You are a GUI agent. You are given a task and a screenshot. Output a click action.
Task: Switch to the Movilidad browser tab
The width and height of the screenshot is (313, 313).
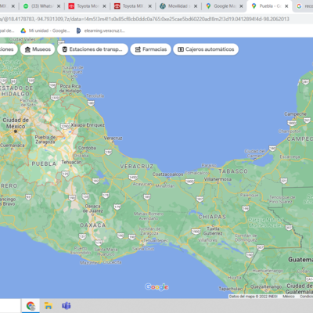179,6
